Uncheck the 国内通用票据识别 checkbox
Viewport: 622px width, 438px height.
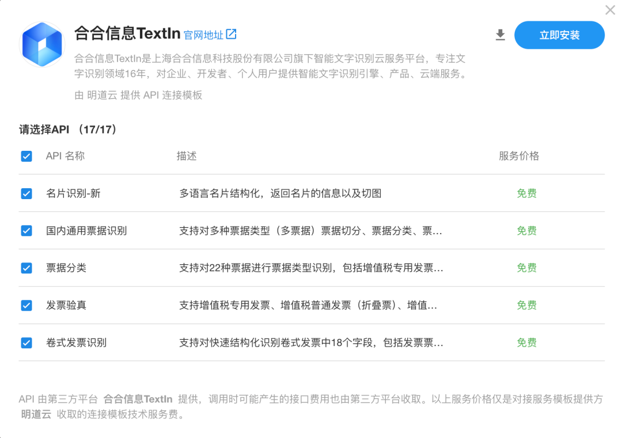[26, 231]
